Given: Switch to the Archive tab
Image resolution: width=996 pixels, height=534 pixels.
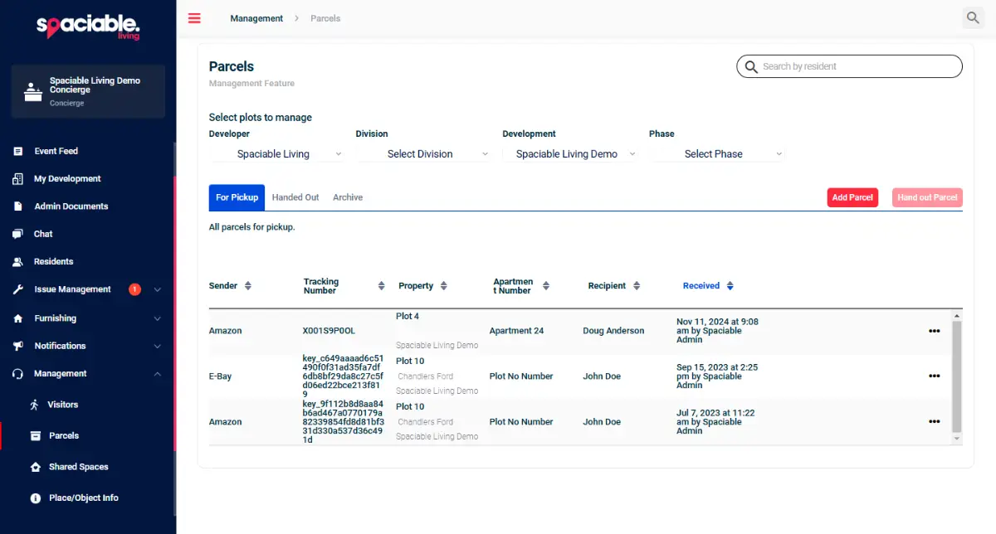Looking at the screenshot, I should (348, 197).
